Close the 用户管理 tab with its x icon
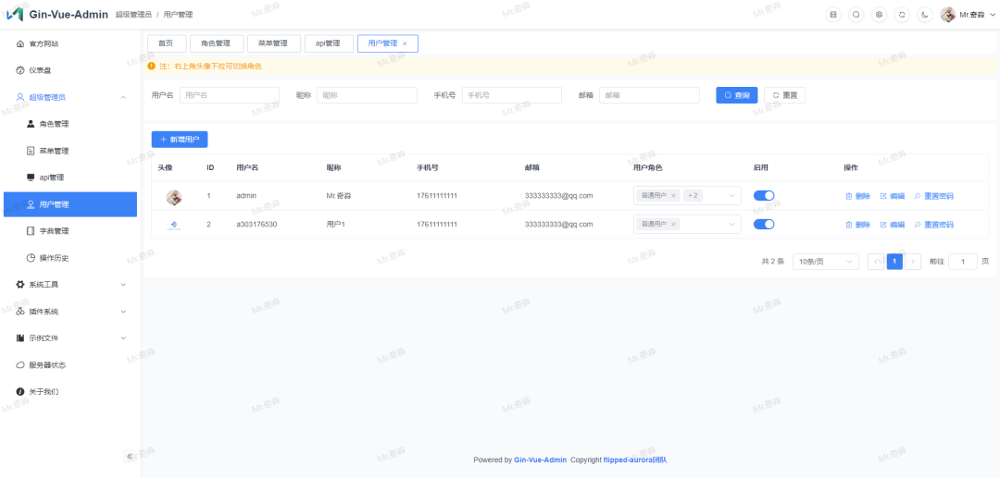 tap(405, 43)
